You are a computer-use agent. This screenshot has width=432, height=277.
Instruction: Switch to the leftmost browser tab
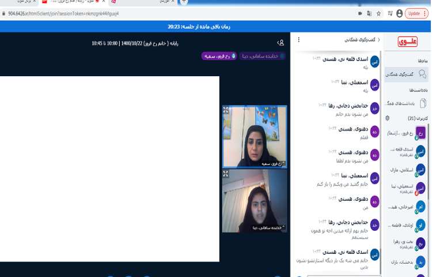tap(19, 2)
